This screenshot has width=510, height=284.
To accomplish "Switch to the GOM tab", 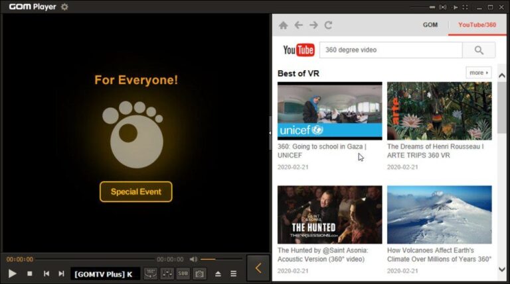I will click(x=430, y=25).
